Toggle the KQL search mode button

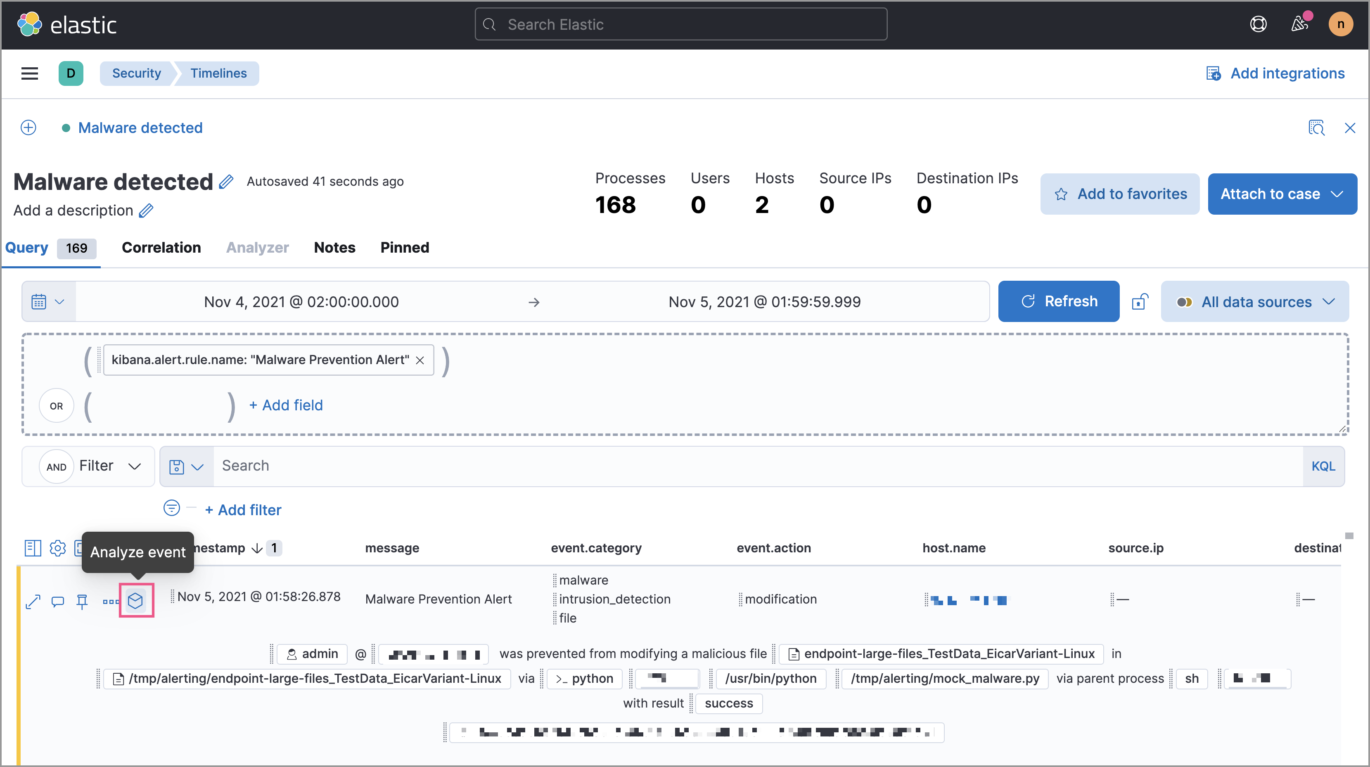pos(1322,466)
